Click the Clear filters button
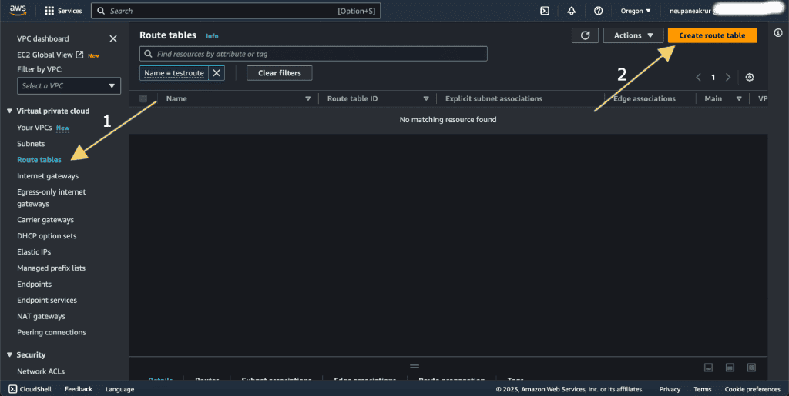This screenshot has height=396, width=789. (x=279, y=73)
